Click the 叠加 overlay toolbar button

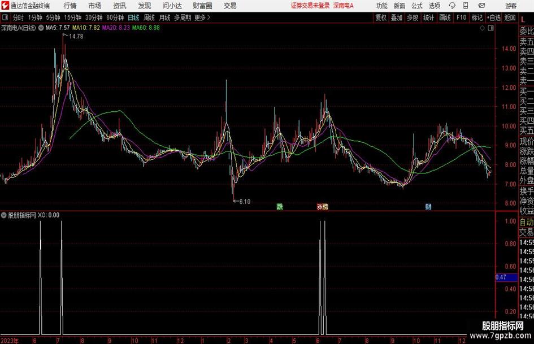pos(397,18)
